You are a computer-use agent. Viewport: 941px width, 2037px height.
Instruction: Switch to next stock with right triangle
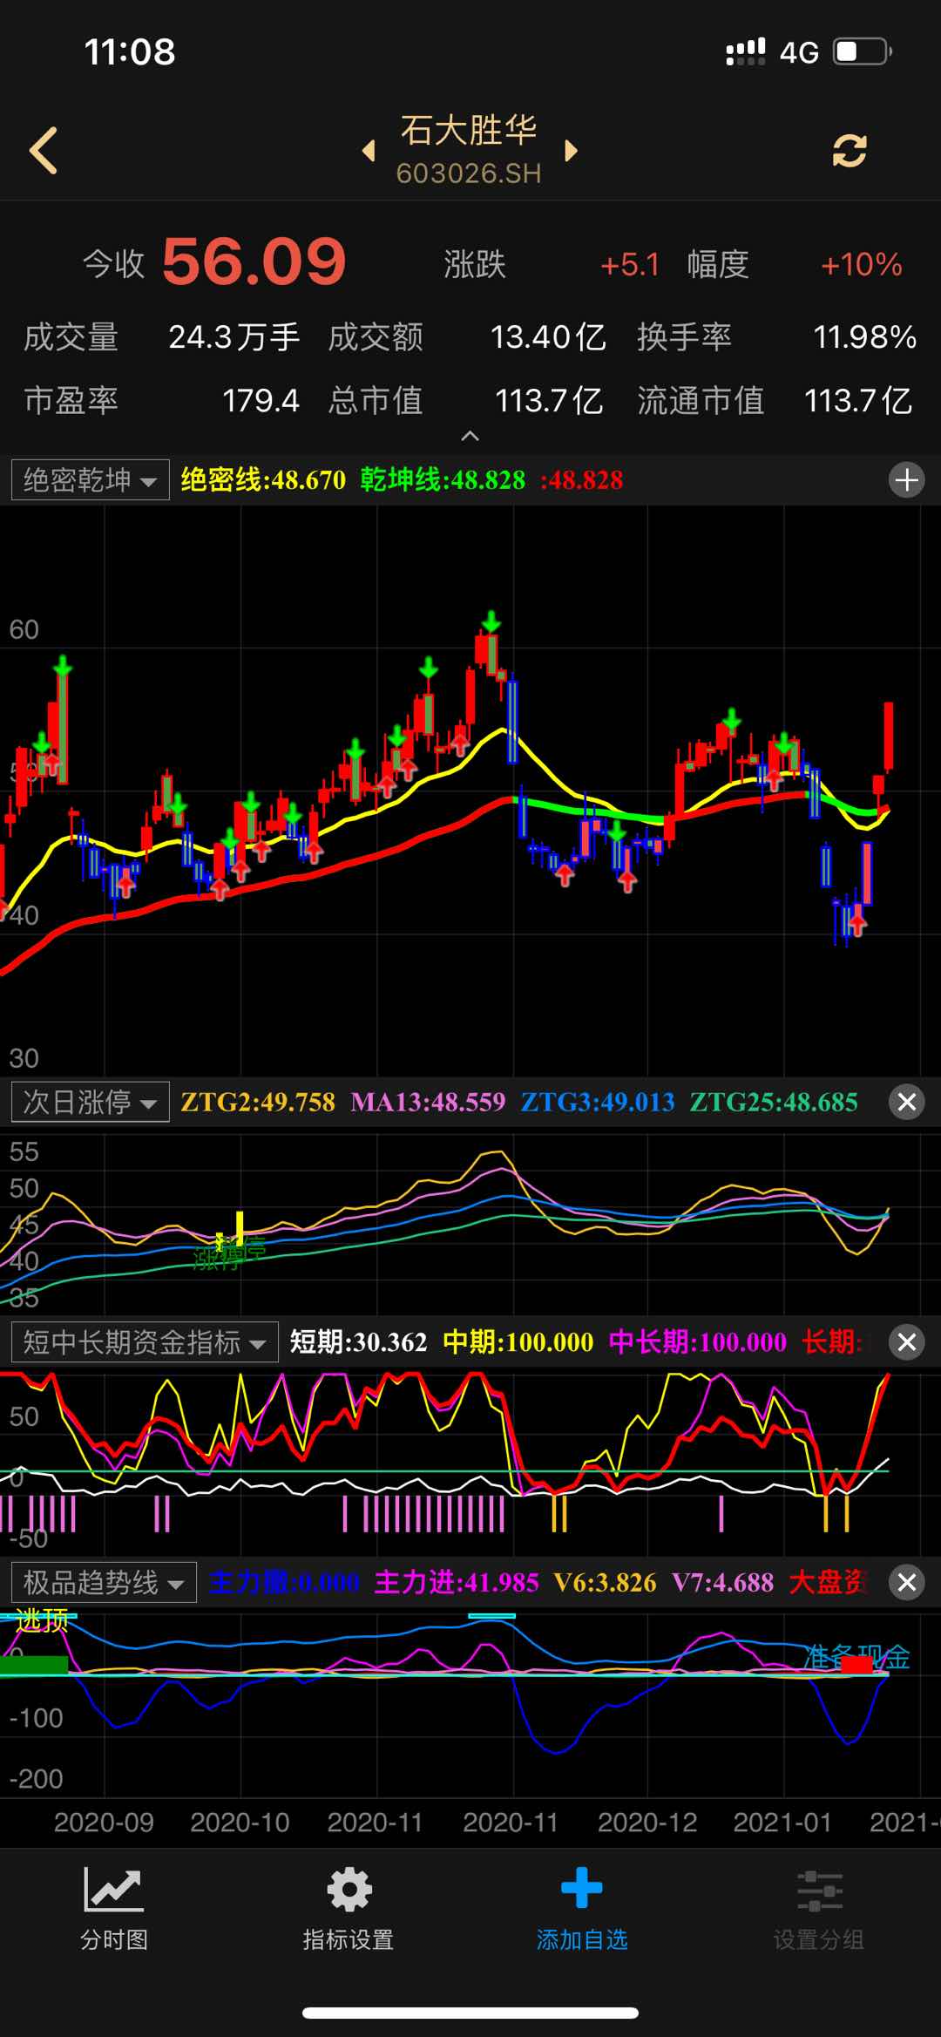click(x=571, y=151)
